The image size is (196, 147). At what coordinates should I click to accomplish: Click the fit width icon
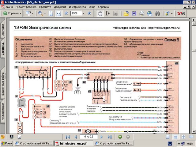58,13
